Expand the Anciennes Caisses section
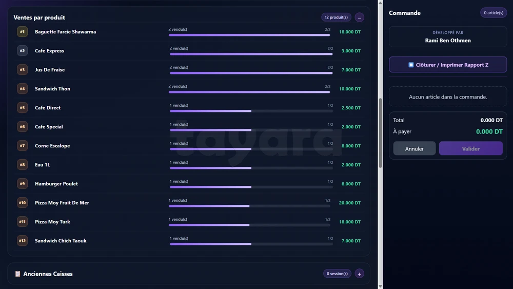Image resolution: width=513 pixels, height=289 pixels. pyautogui.click(x=359, y=274)
